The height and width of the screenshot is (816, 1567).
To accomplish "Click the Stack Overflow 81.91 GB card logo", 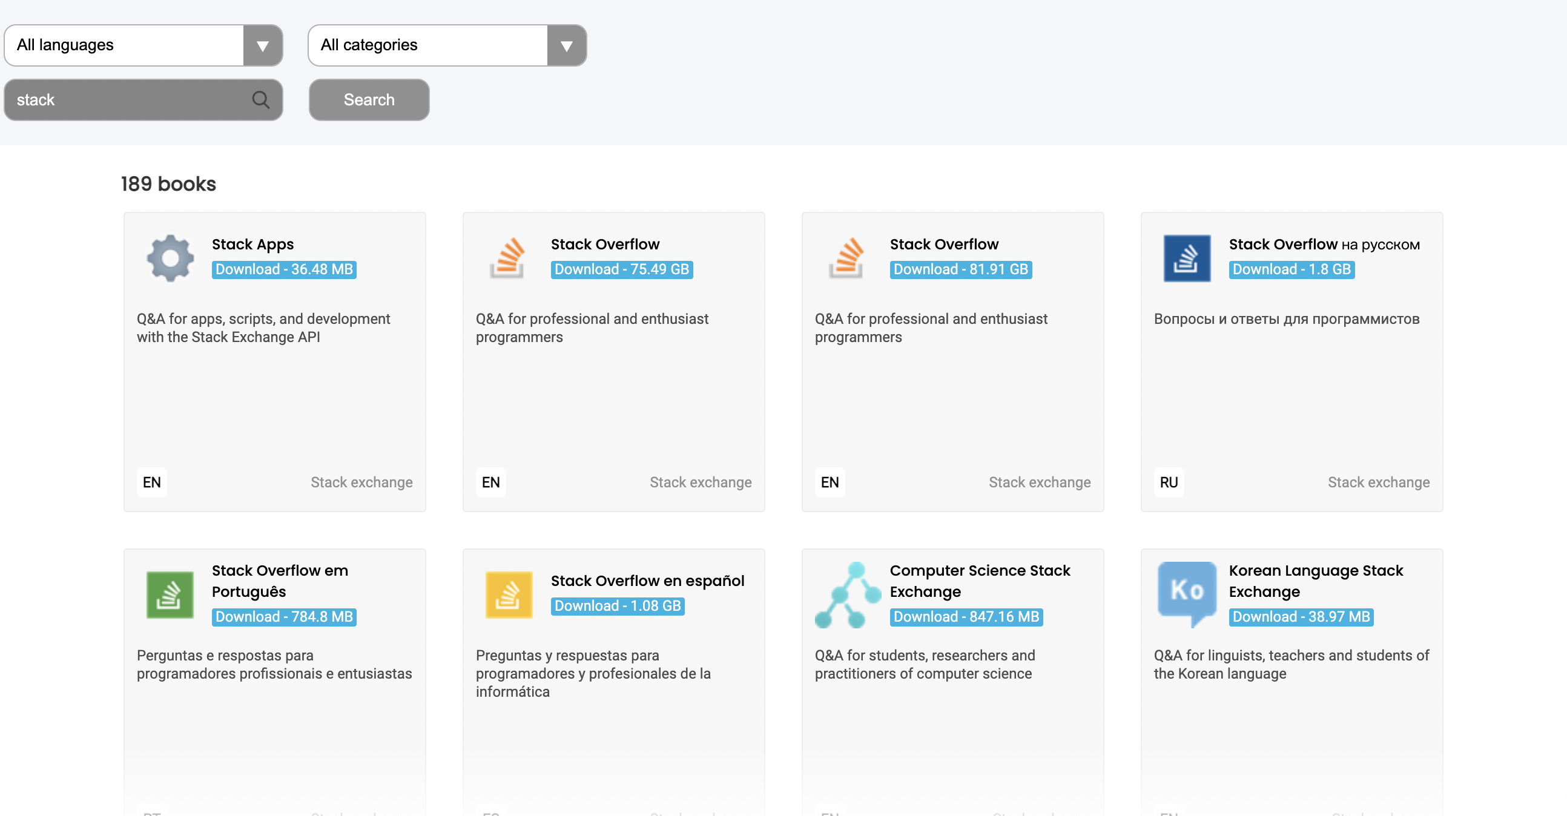I will click(846, 258).
